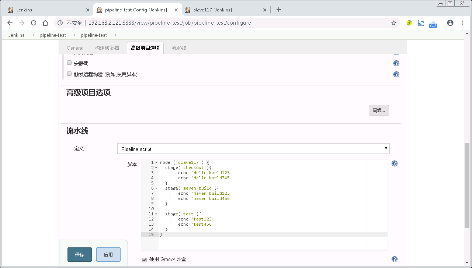Image resolution: width=472 pixels, height=268 pixels.
Task: Click code line echo 'Hello World345'
Action: coord(205,178)
